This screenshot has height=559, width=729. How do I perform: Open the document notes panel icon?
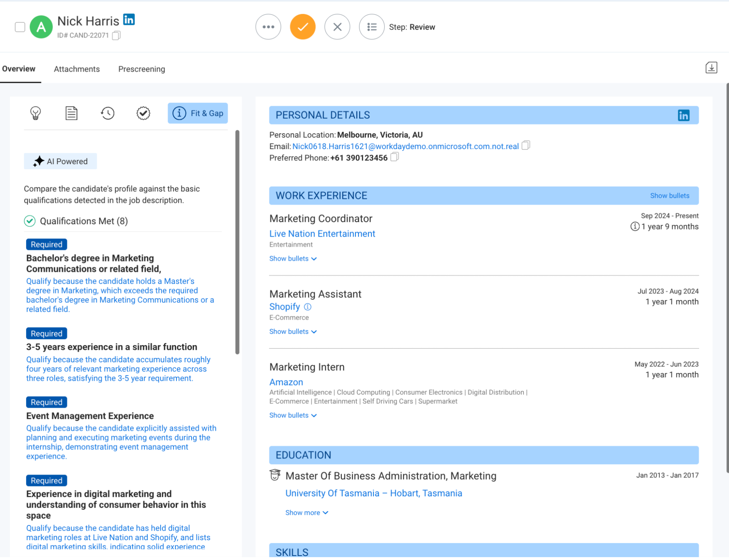tap(71, 113)
